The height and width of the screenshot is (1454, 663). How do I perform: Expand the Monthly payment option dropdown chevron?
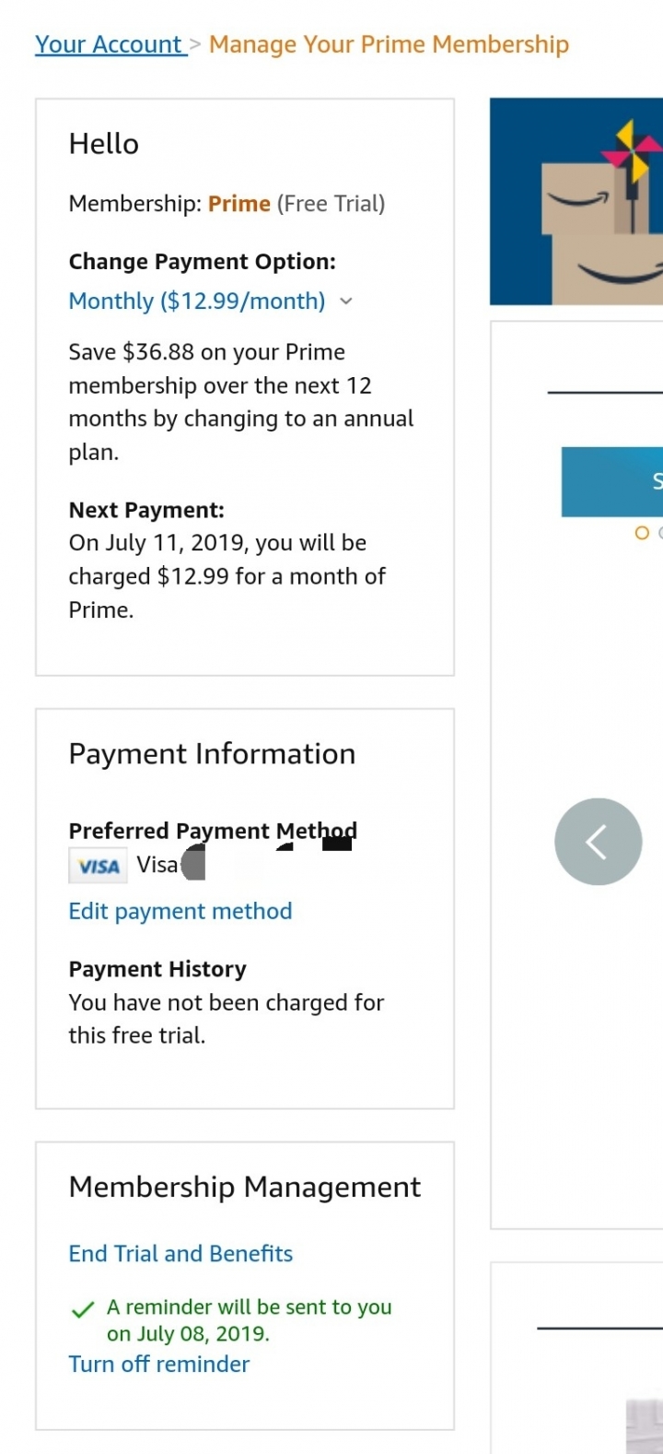point(346,301)
